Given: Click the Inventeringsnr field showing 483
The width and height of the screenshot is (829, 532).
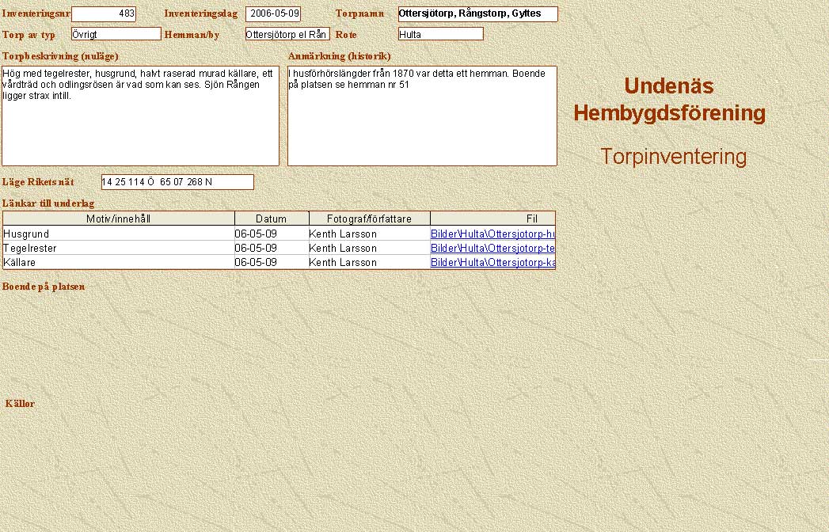Looking at the screenshot, I should (104, 14).
